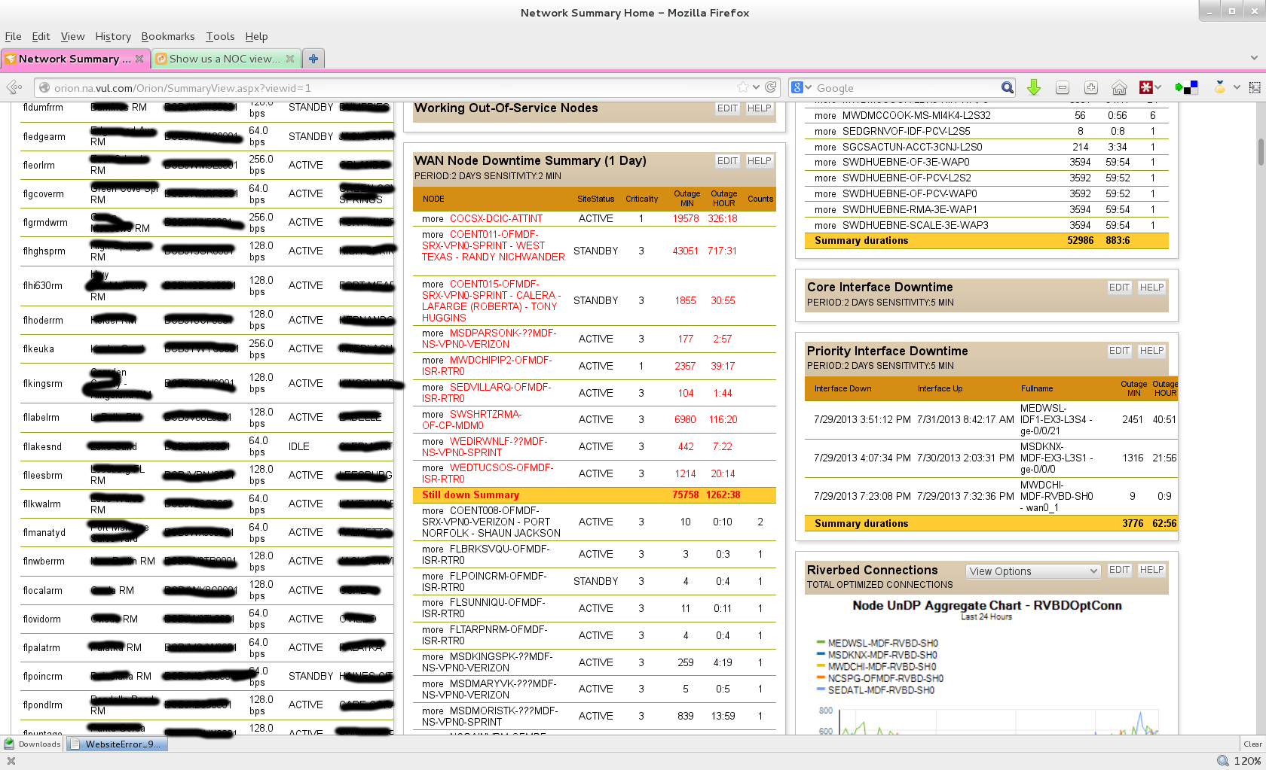
Task: Click the page's vertical scrollbar thumb
Action: (1260, 151)
